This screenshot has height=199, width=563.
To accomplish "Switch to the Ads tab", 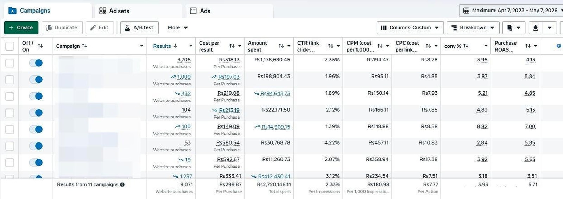I will click(229, 11).
